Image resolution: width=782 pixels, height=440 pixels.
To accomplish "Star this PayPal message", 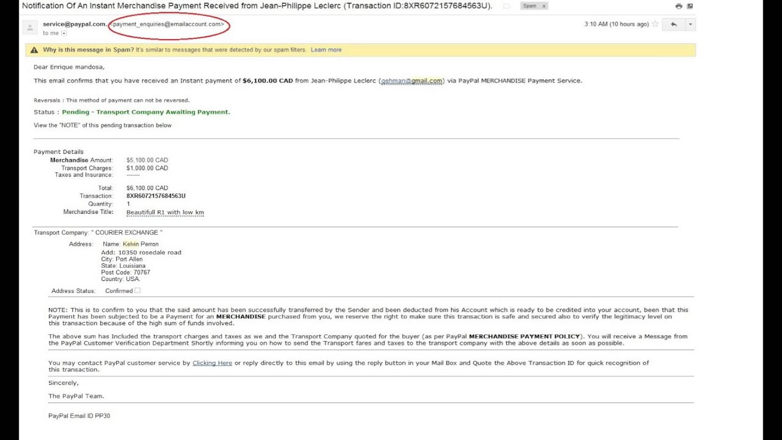I will pos(656,24).
